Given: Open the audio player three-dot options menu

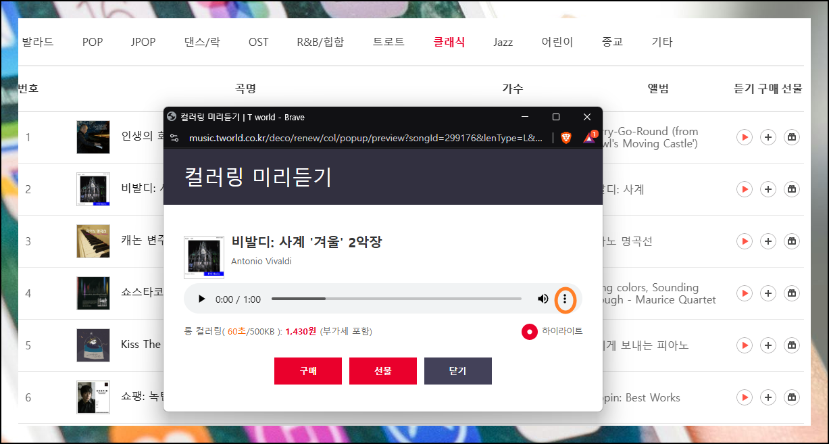Looking at the screenshot, I should [x=565, y=299].
